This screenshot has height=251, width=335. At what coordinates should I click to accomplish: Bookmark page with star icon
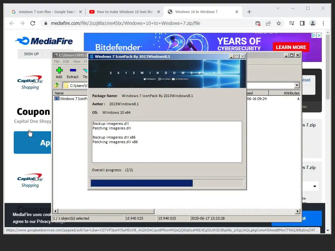tap(279, 23)
